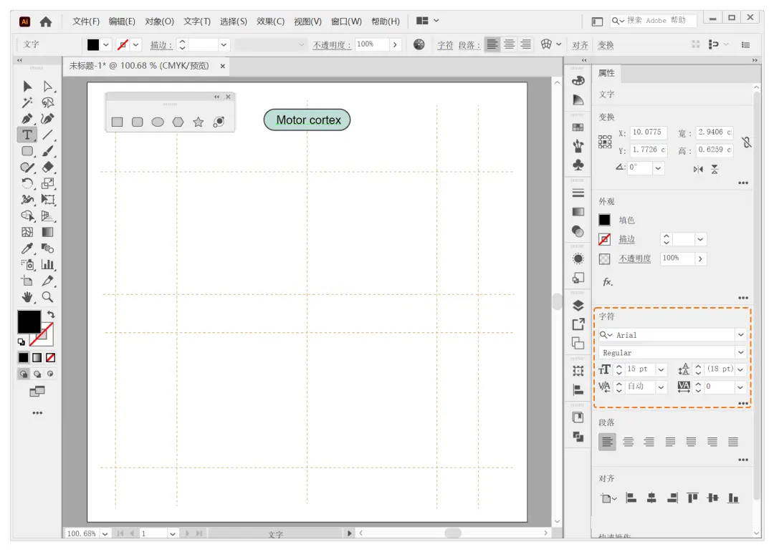Enable Draw Behind mode
Viewport: 774px width, 552px height.
37,374
